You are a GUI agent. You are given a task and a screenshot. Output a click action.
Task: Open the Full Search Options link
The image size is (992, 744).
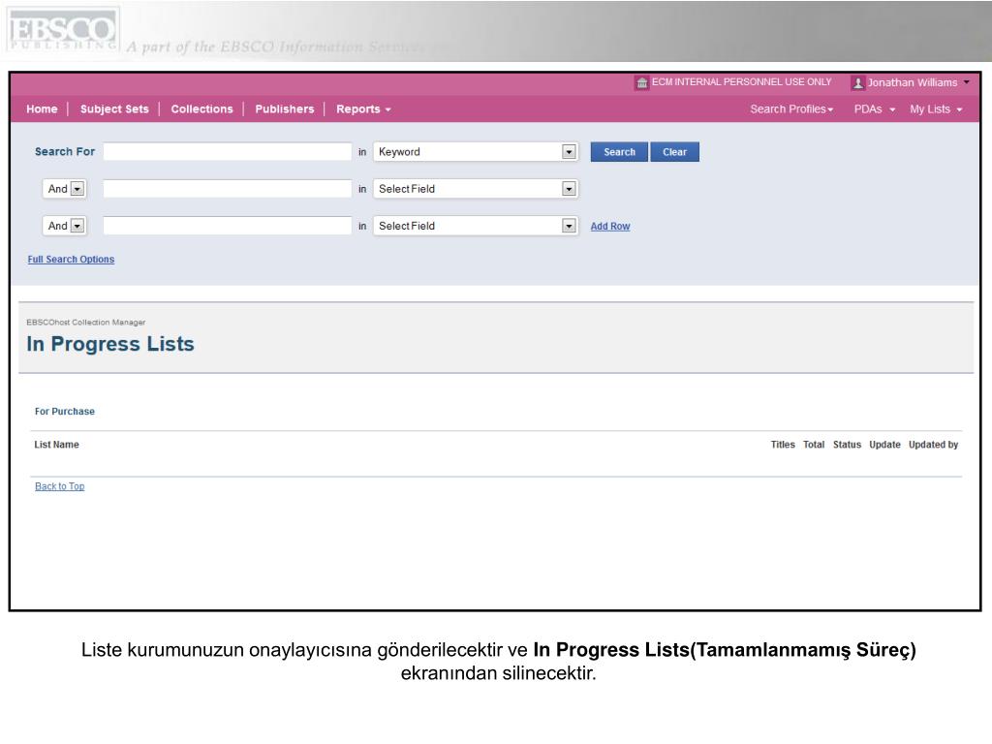pyautogui.click(x=71, y=260)
